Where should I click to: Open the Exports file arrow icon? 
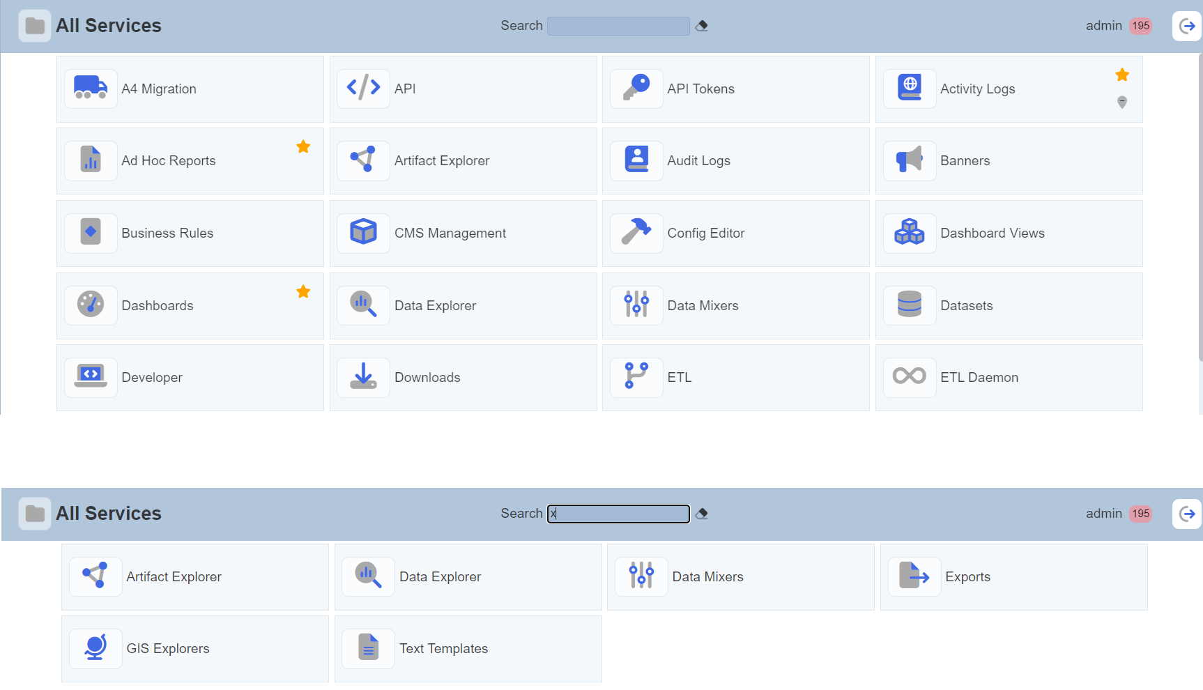click(x=914, y=576)
